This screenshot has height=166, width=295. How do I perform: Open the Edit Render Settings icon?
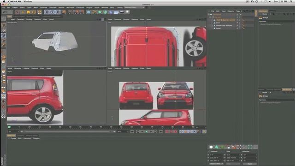pyautogui.click(x=81, y=12)
